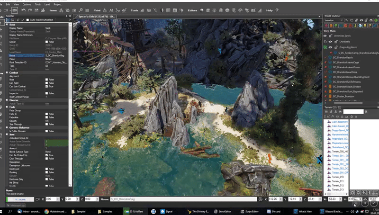Clear the brandon search filter with X
Viewport: 379px width, 215px height.
click(x=342, y=20)
